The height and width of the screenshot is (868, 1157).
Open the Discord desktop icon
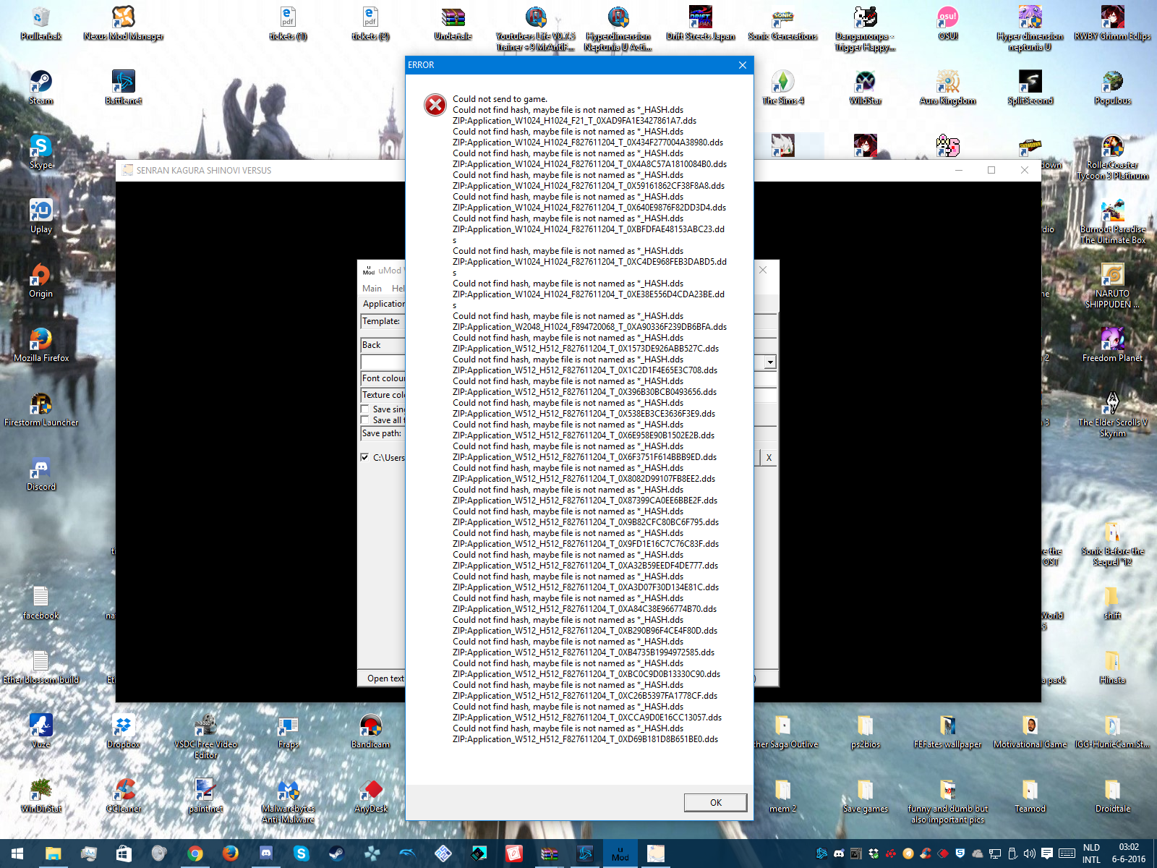(x=40, y=470)
